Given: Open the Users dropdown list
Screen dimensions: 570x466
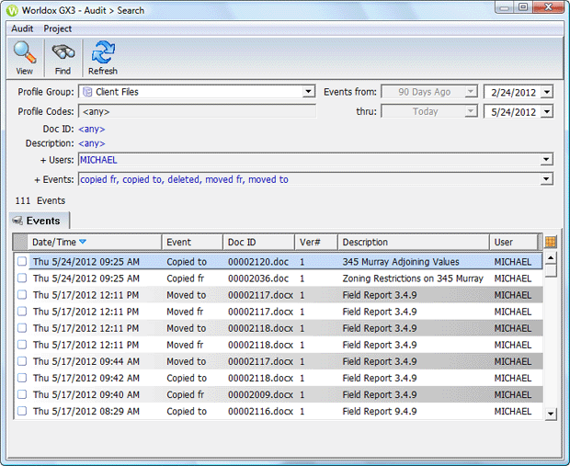Looking at the screenshot, I should click(547, 160).
